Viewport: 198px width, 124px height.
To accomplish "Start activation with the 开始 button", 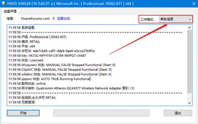I will pos(23,113).
